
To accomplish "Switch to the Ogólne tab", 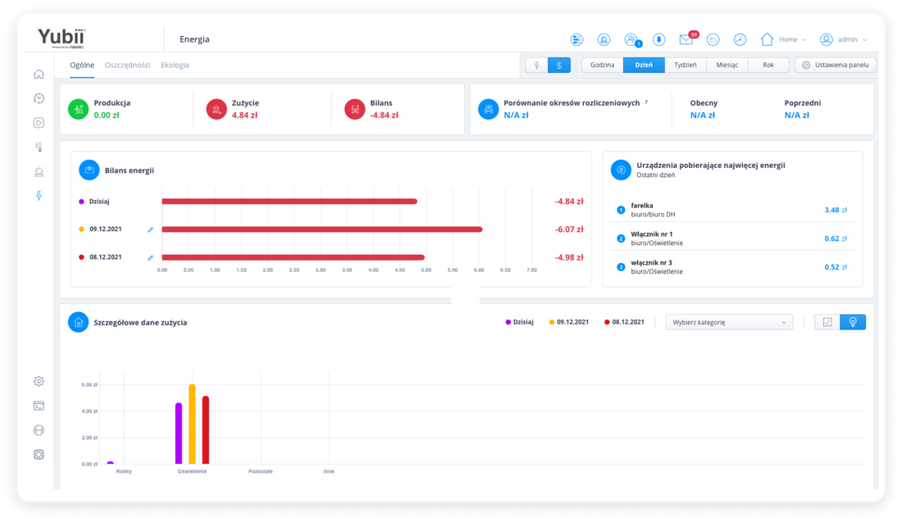I will 82,65.
